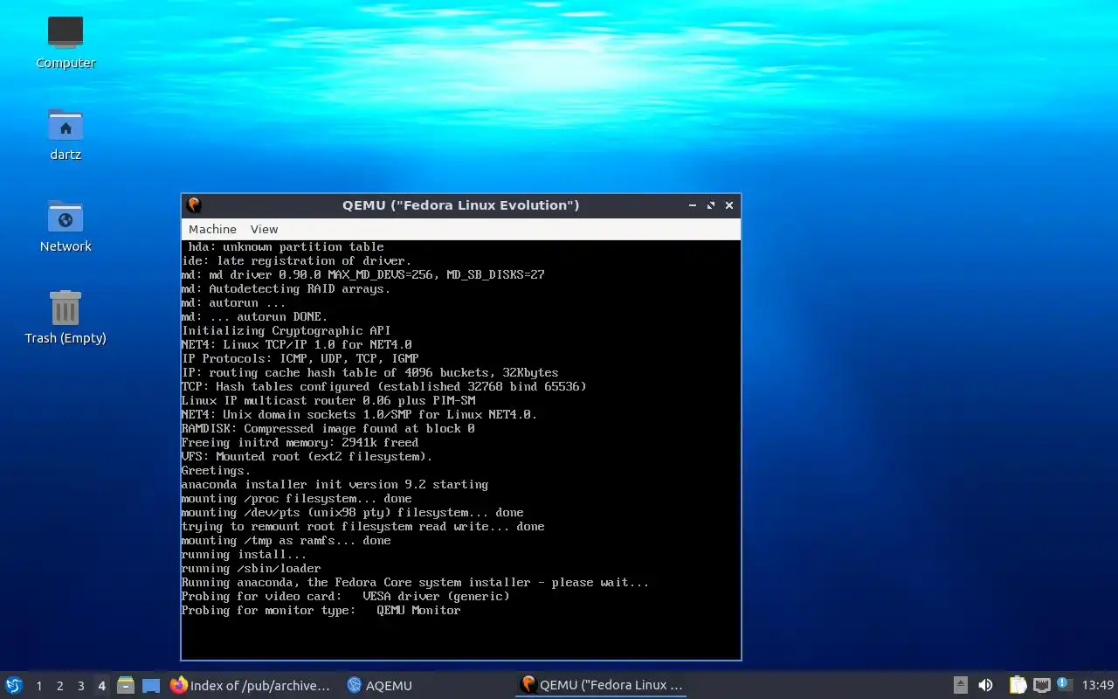The image size is (1118, 699).
Task: Open the Lubuntu start menu button
Action: [14, 685]
